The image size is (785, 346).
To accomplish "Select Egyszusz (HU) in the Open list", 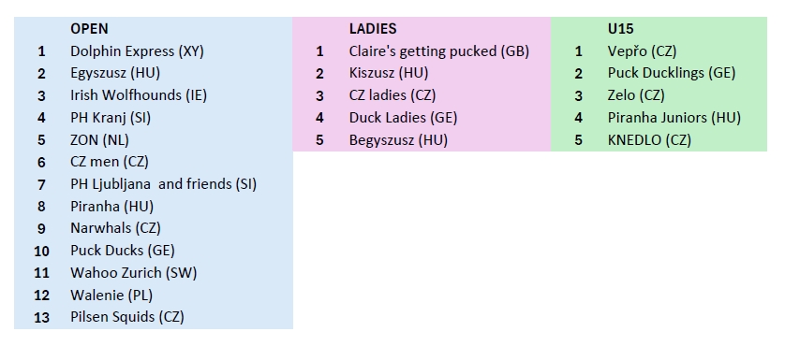I will tap(115, 73).
